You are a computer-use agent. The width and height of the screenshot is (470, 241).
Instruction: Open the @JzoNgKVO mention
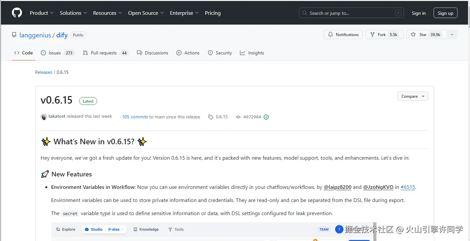pos(378,187)
